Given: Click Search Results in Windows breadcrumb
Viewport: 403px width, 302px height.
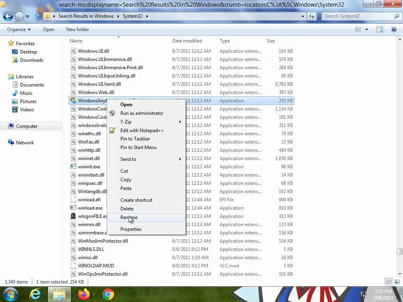Looking at the screenshot, I should [x=86, y=16].
